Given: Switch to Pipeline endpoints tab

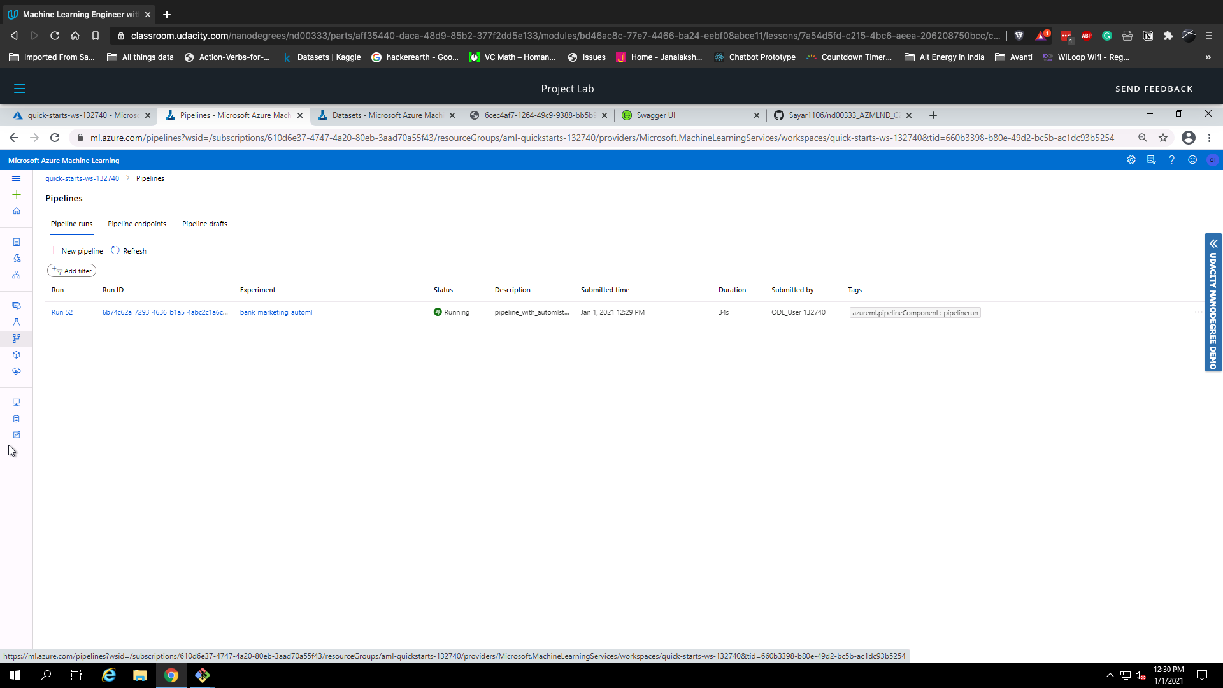Looking at the screenshot, I should pyautogui.click(x=136, y=224).
